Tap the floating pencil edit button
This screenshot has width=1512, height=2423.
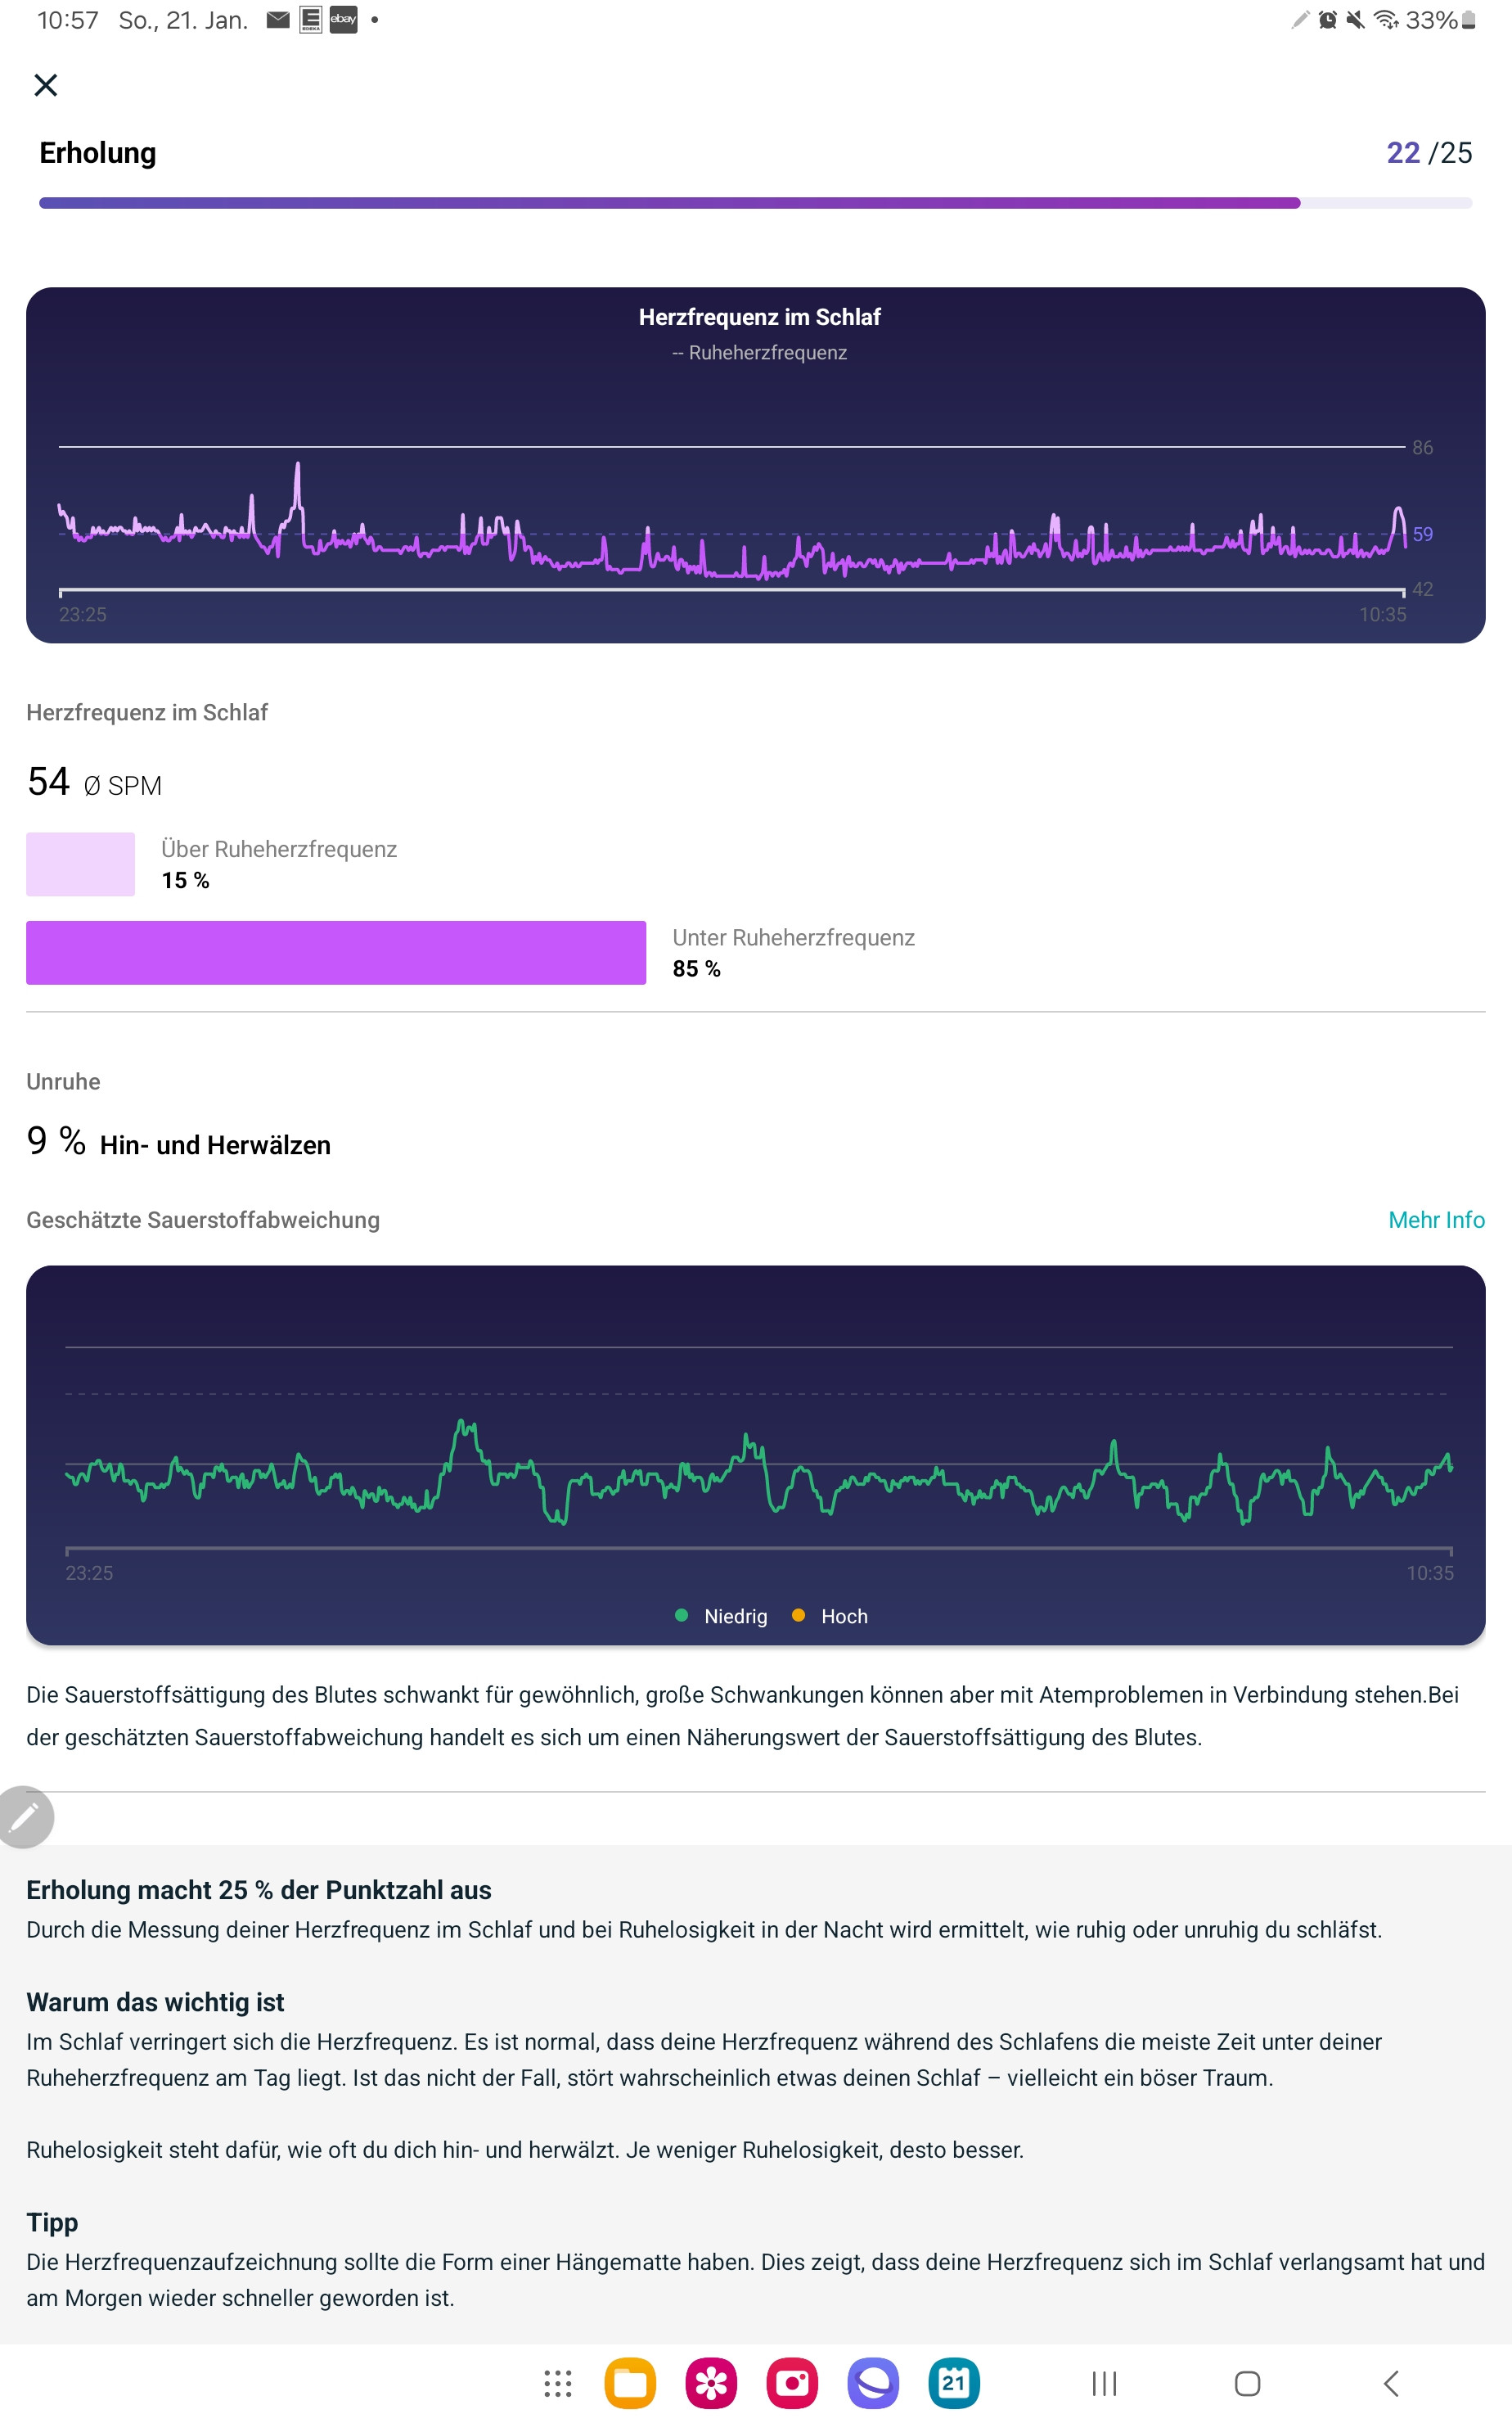coord(25,1816)
